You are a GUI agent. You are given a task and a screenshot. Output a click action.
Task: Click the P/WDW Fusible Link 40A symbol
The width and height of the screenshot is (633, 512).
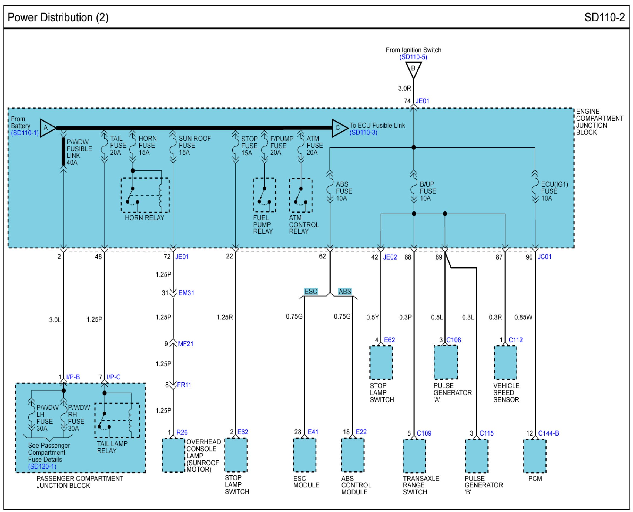(x=63, y=151)
